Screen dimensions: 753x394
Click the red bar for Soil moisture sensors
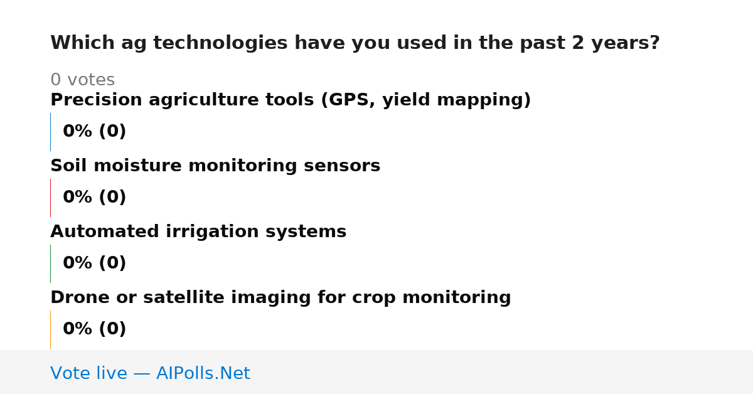tap(51, 198)
